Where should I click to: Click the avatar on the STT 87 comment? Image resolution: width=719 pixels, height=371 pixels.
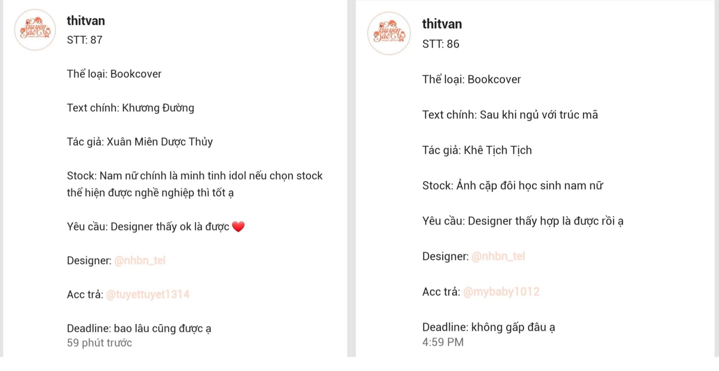pyautogui.click(x=35, y=30)
